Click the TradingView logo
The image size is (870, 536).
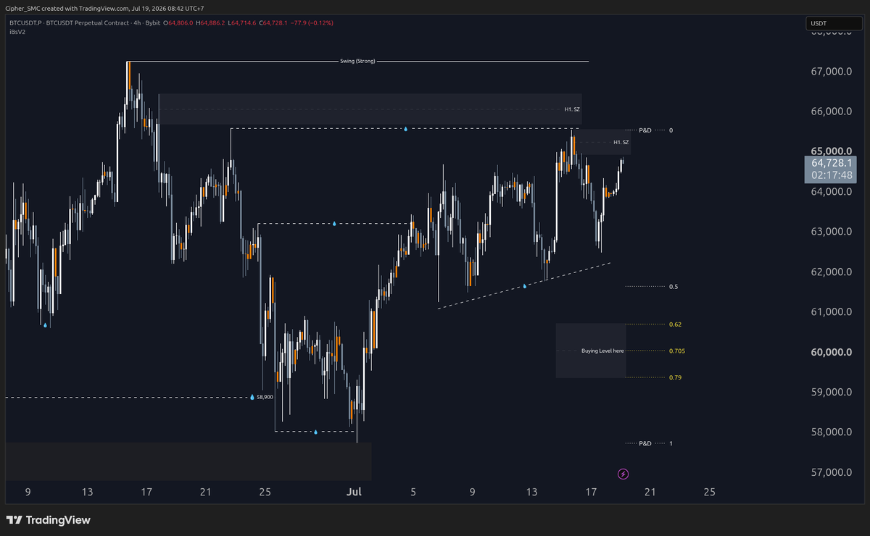pos(49,520)
